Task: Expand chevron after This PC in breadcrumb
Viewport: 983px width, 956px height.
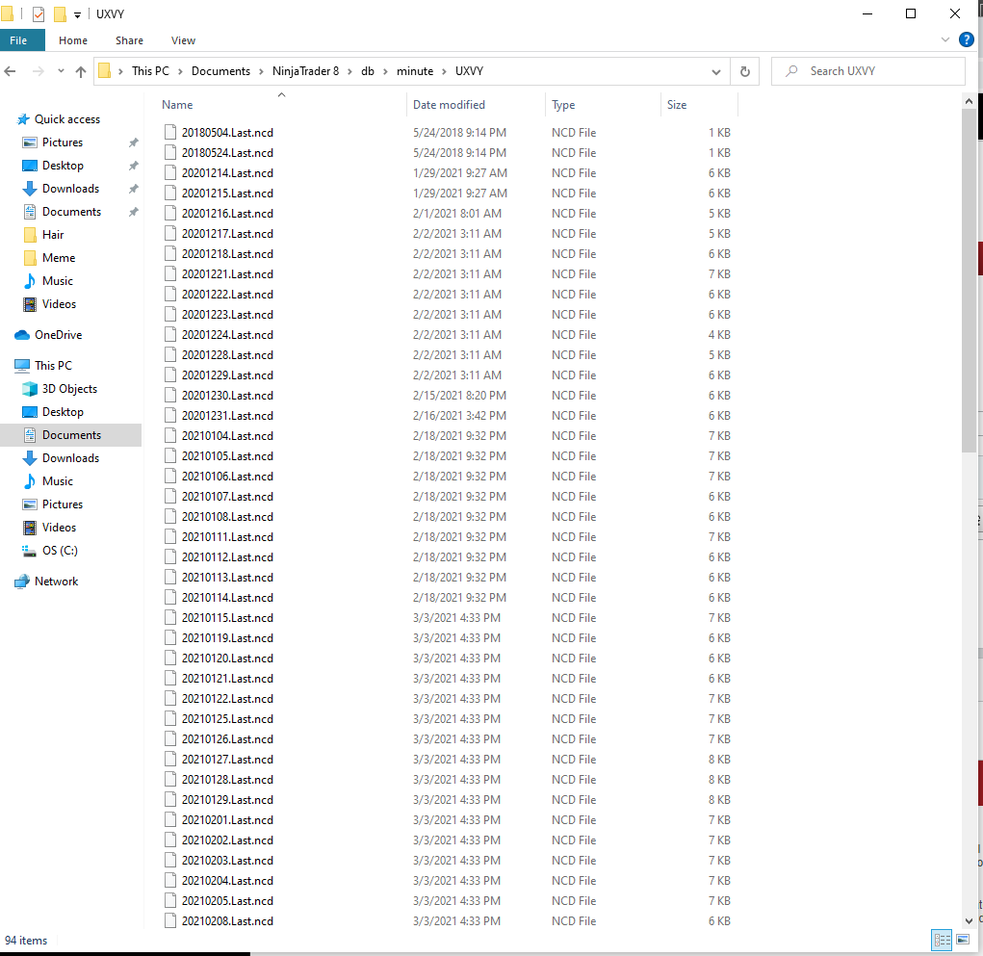Action: 180,71
